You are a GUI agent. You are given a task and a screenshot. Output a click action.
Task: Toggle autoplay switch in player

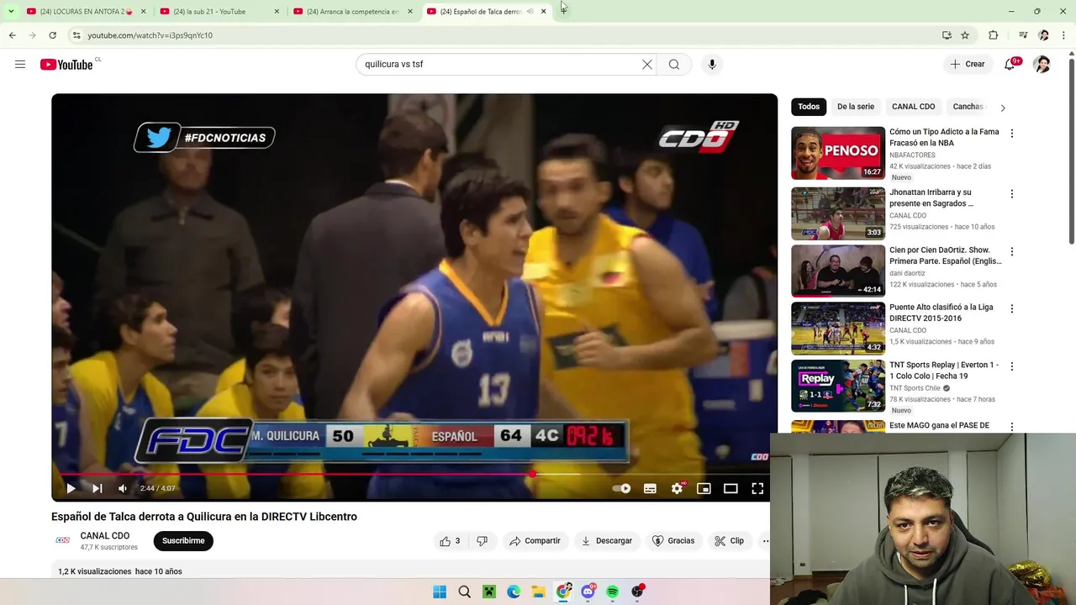point(622,488)
